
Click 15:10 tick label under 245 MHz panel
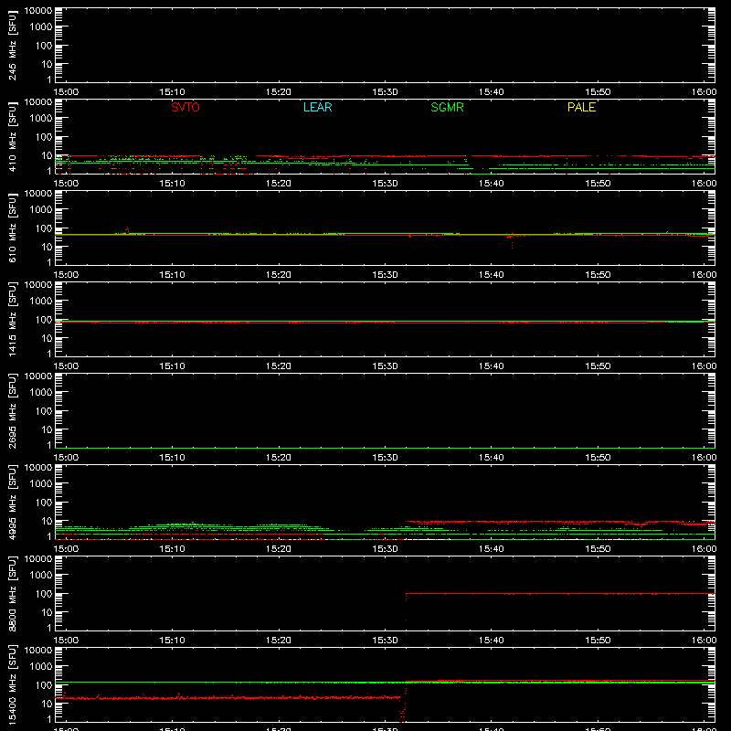[x=172, y=92]
